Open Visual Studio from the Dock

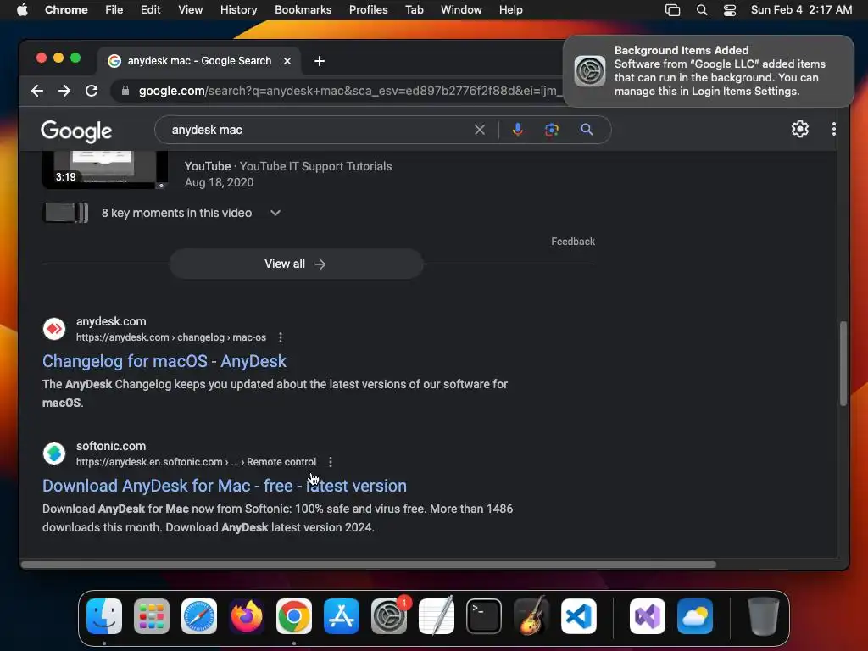[648, 616]
